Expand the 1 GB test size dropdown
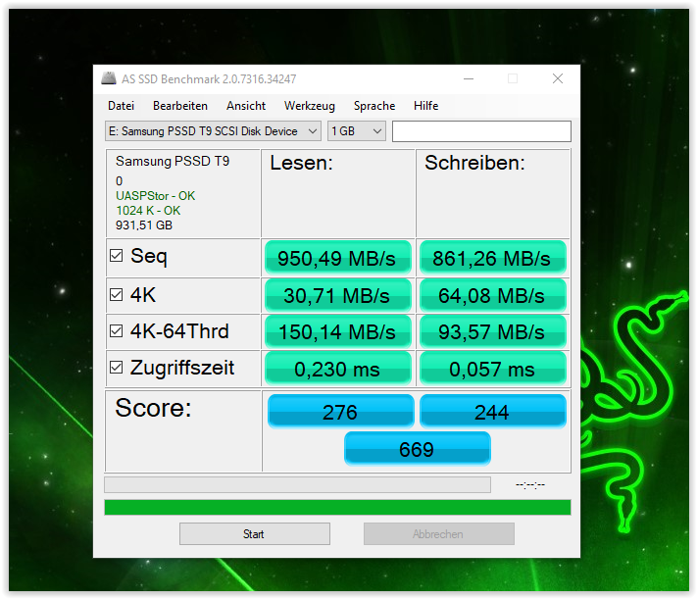697x599 pixels. [357, 131]
